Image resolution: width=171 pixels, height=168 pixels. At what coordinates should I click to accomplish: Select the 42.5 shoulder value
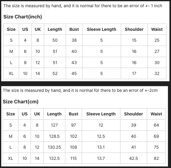(x=133, y=158)
